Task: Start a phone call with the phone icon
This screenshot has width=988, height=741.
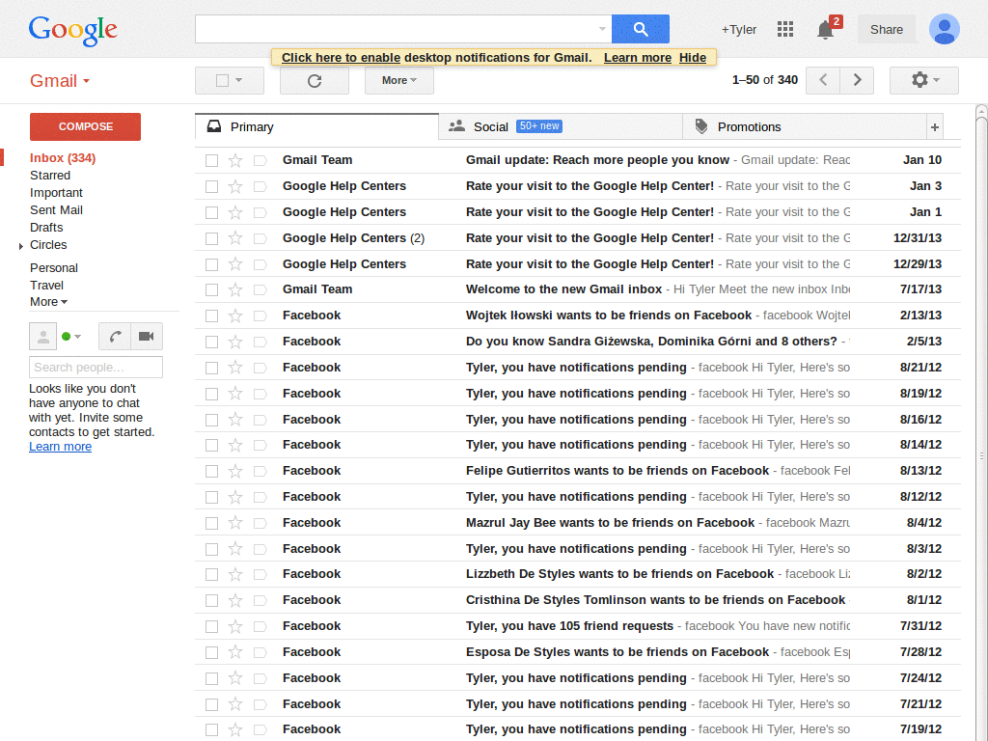Action: 115,337
